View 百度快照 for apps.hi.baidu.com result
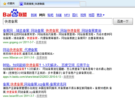 69,77
